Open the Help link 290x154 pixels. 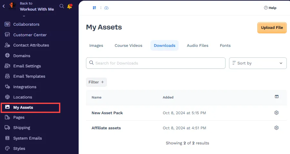(270, 8)
